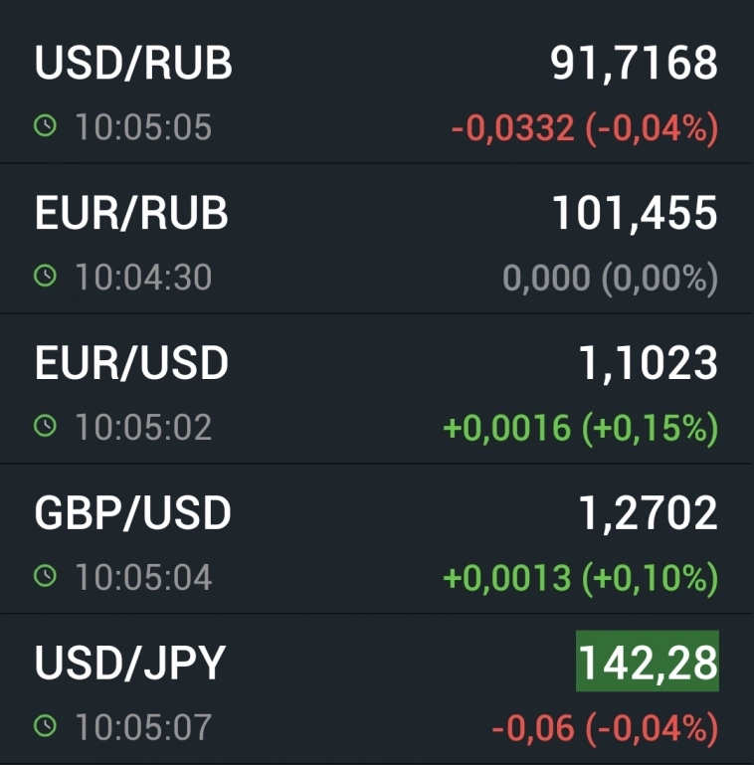This screenshot has height=765, width=754.
Task: Tap the 10:04:30 update timestamp
Action: (x=143, y=278)
